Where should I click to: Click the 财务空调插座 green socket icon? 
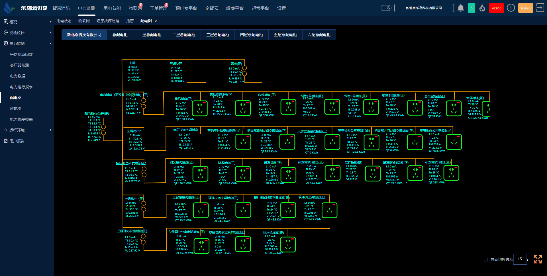(200, 174)
